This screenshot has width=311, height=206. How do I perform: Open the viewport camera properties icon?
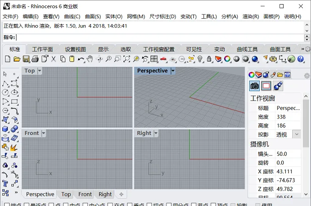[254, 86]
